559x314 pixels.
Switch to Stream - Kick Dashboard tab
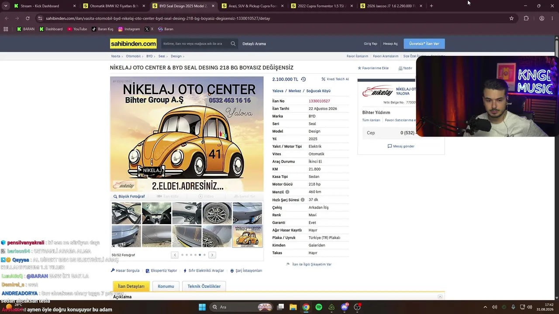pos(45,6)
